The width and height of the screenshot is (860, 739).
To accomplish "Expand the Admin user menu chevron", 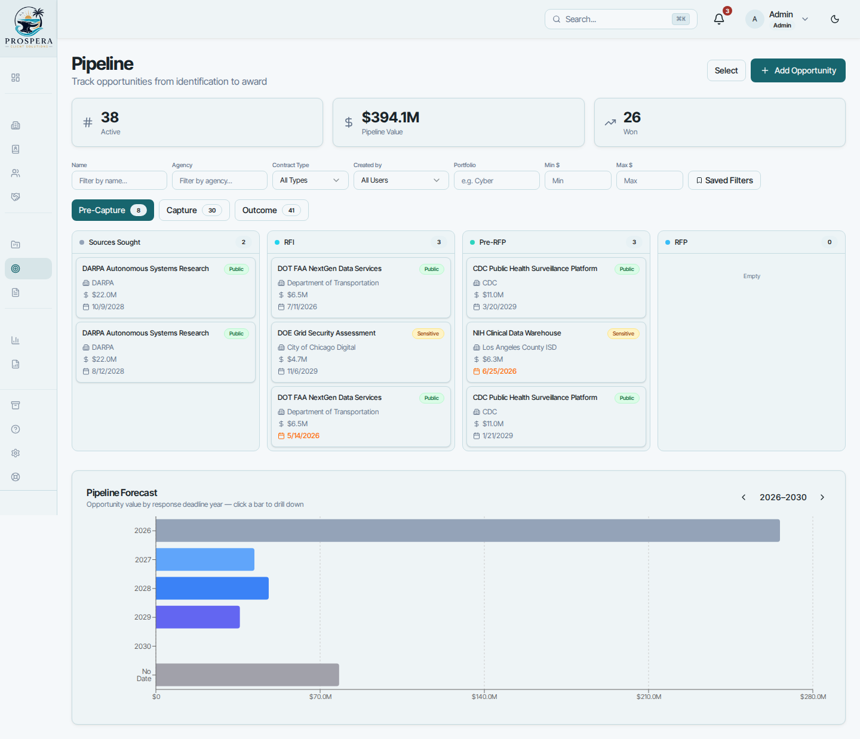I will (805, 19).
